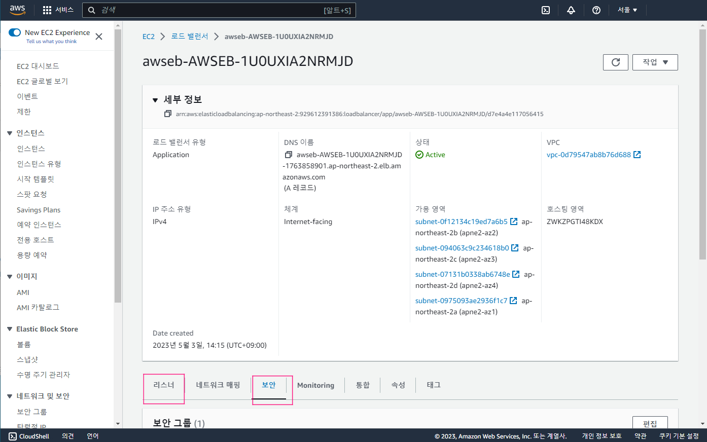Open external icon for subnet-07131b0338ab6748e
Screen dimensions: 707x442
[x=516, y=274]
